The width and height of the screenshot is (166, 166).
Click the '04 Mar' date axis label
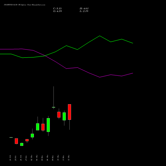tap(37, 158)
